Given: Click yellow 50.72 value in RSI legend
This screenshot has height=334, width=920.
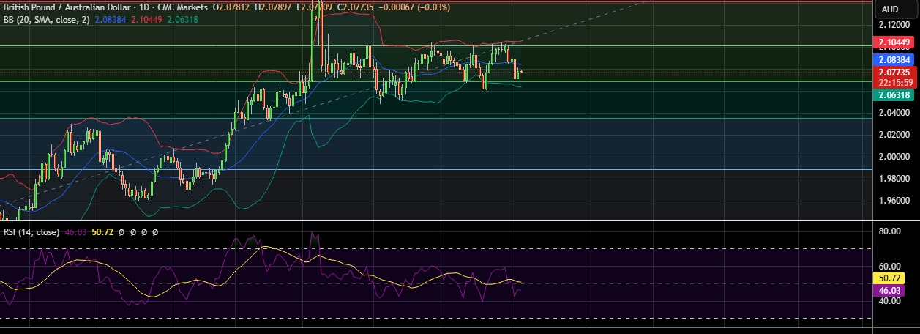Looking at the screenshot, I should tap(103, 231).
